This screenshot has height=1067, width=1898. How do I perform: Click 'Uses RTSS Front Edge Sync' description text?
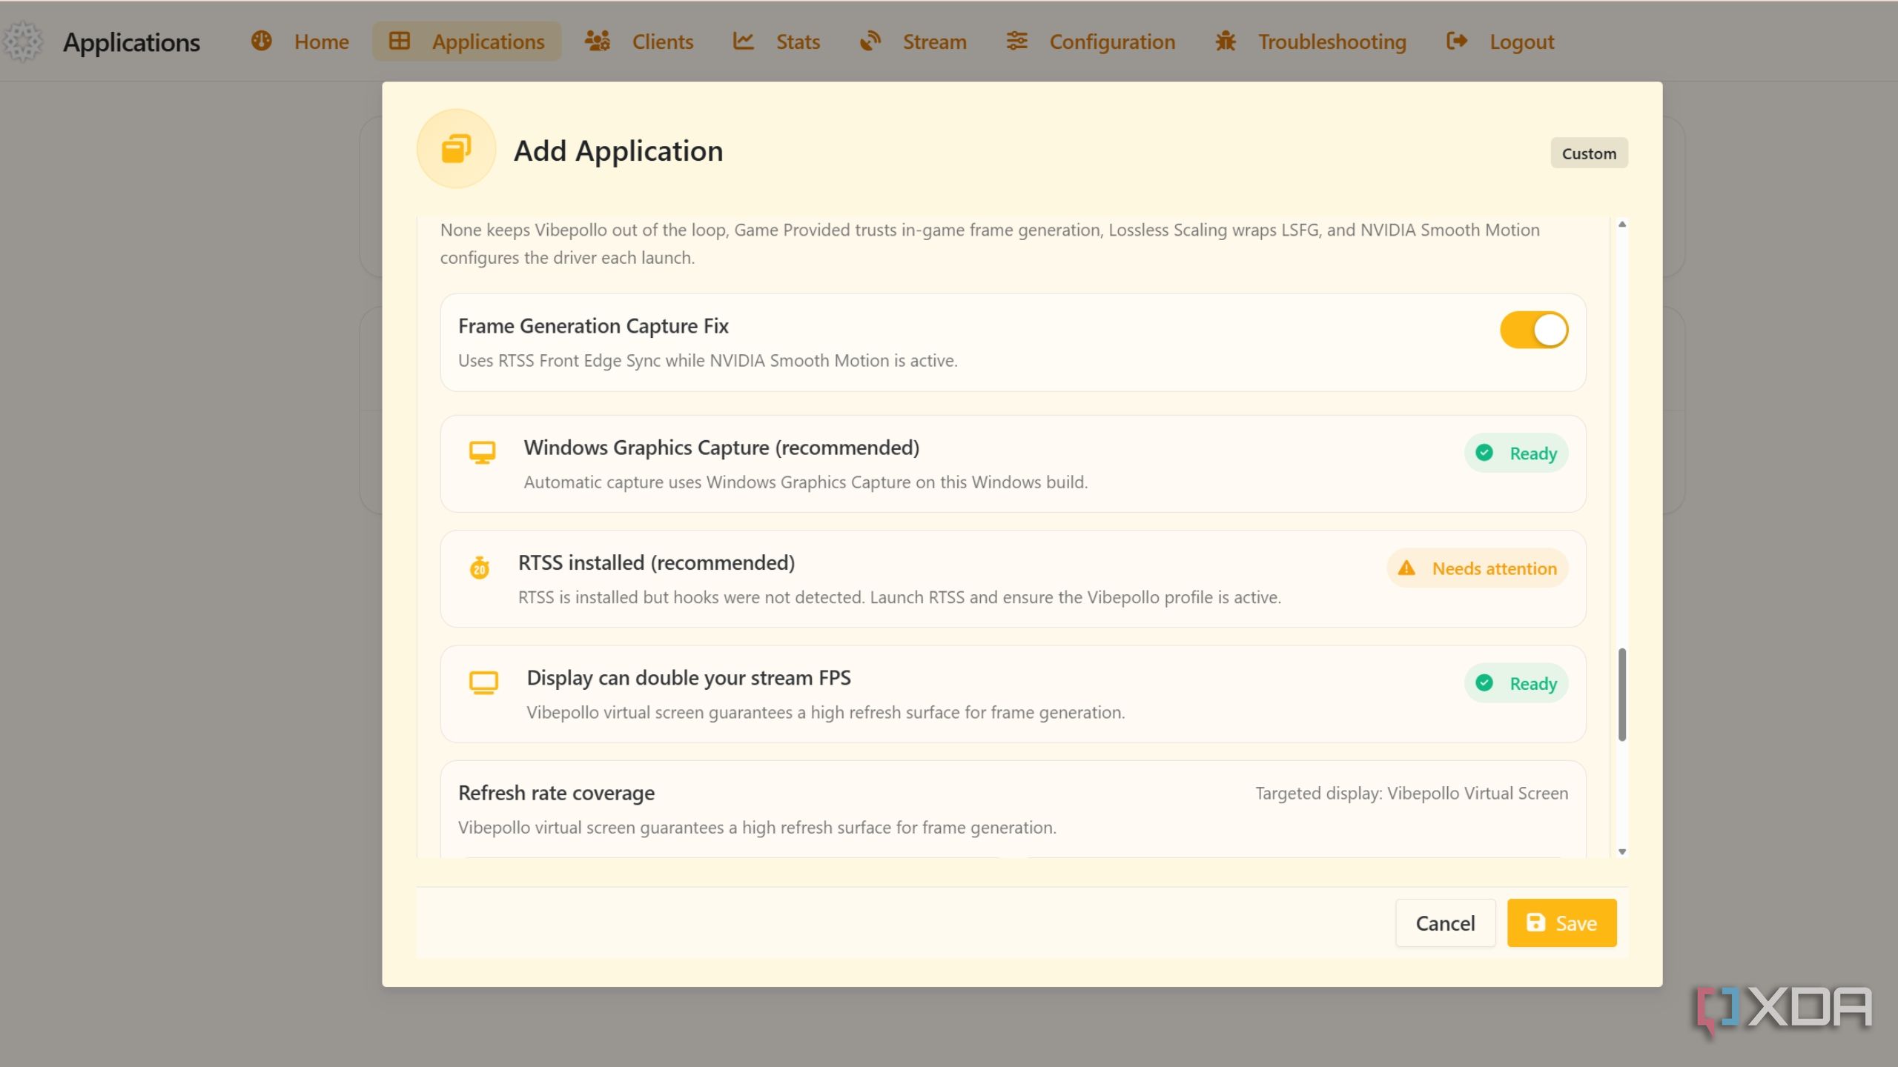[x=707, y=361]
